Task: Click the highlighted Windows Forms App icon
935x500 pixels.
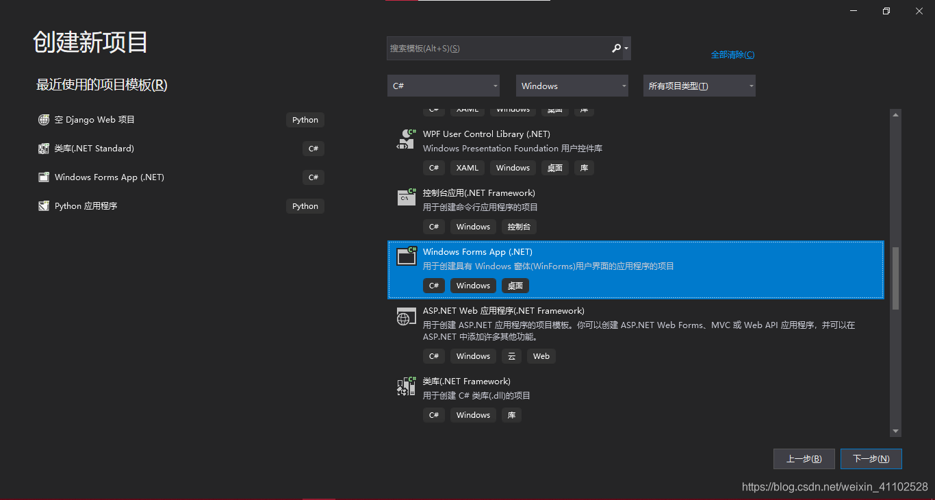Action: [407, 255]
